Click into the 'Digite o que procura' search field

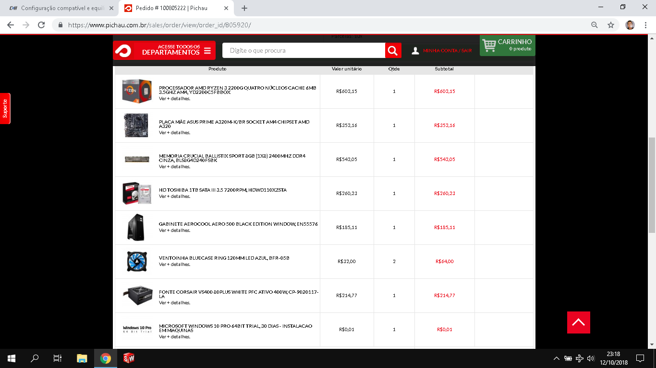304,50
